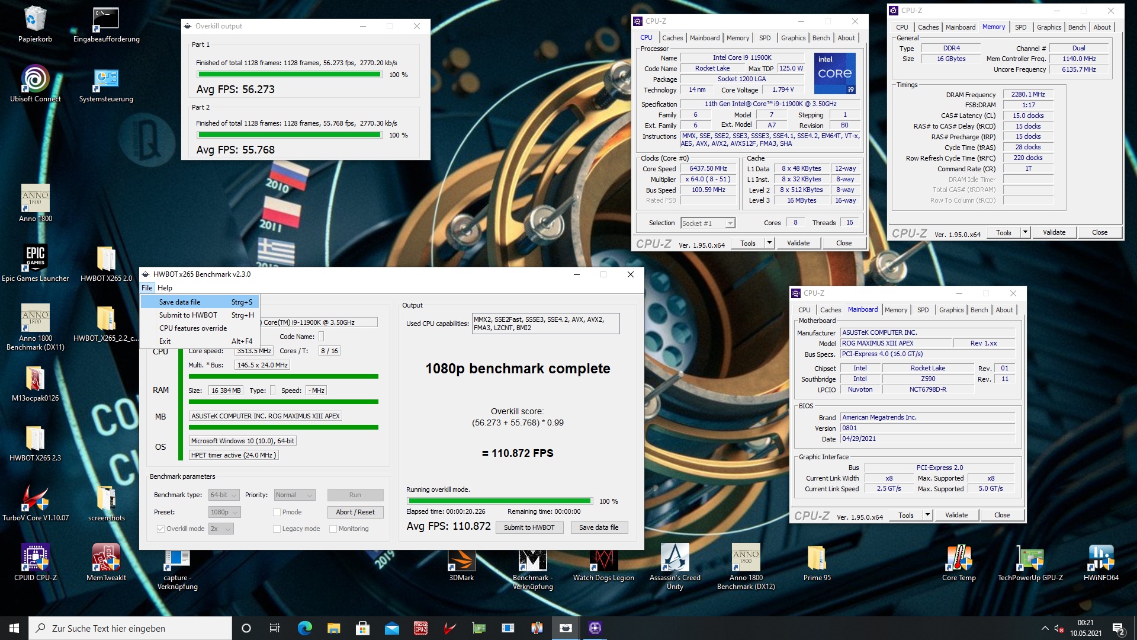Screen dimensions: 1137x640
Task: Click Save data file button in Output
Action: point(598,527)
